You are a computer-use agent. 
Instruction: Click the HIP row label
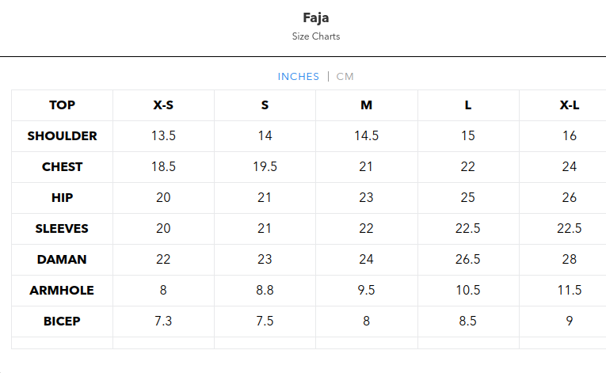click(x=63, y=198)
